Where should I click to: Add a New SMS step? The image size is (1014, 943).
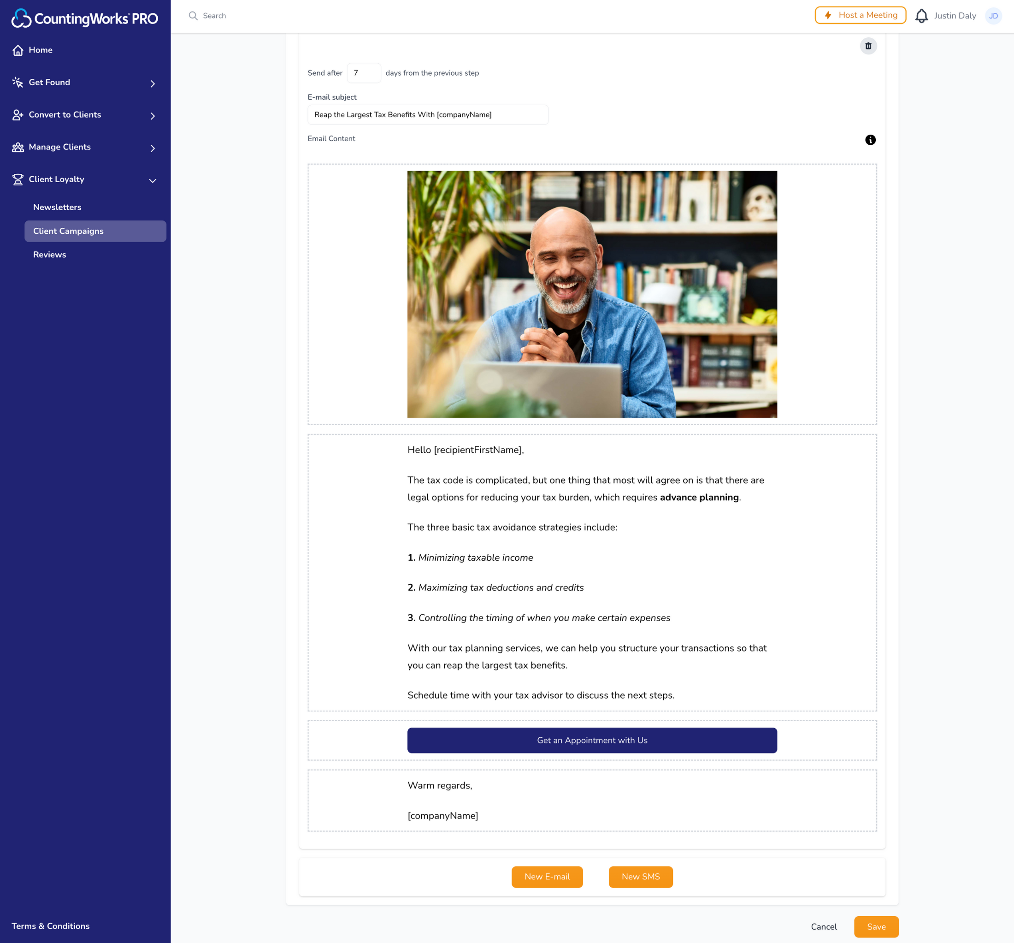[640, 877]
